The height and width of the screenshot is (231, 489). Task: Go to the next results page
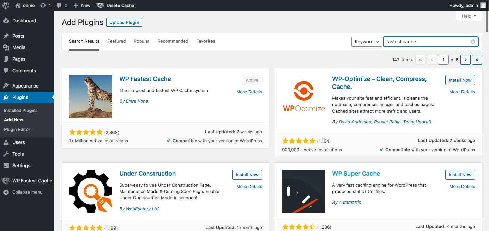pos(466,60)
